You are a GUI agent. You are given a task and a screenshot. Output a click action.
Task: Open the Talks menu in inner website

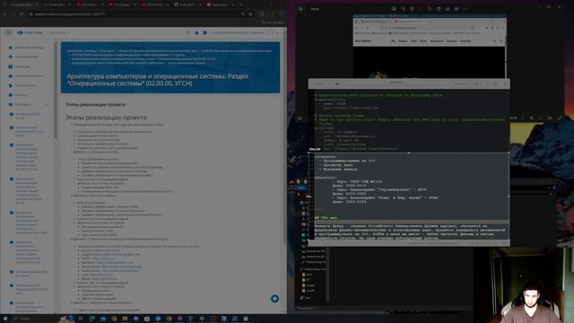pos(413,41)
